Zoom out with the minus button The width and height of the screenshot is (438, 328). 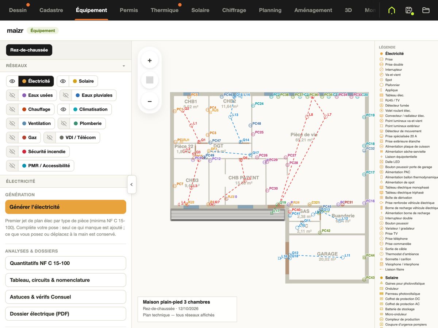[x=150, y=101]
